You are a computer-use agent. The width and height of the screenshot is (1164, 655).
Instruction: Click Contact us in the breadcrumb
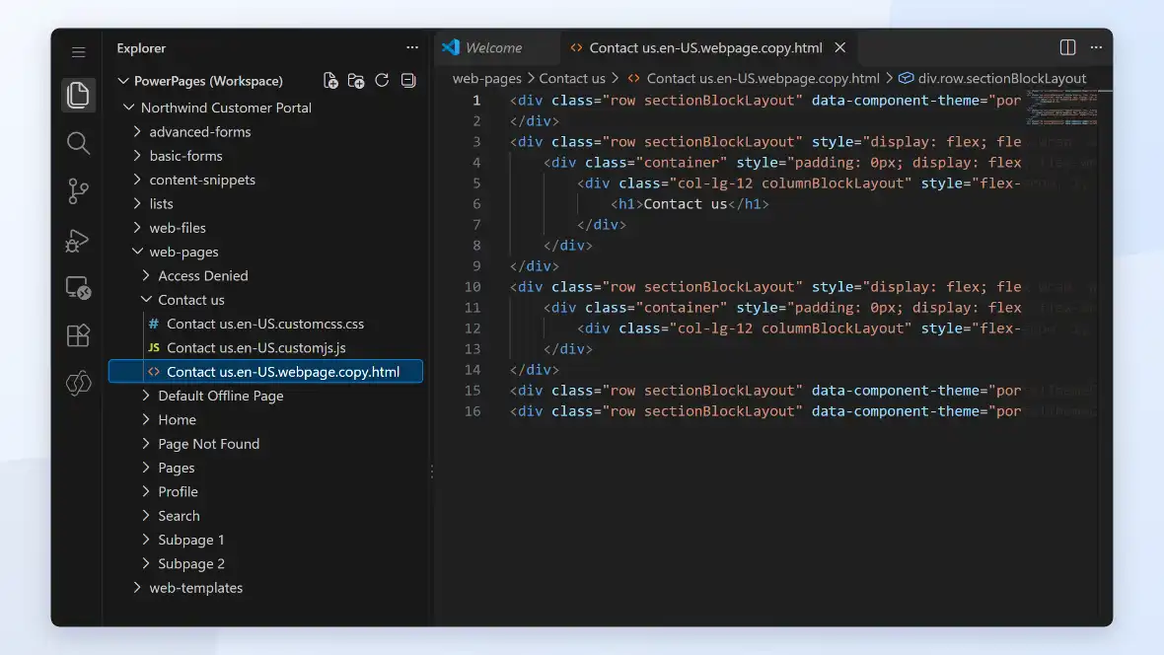[572, 78]
